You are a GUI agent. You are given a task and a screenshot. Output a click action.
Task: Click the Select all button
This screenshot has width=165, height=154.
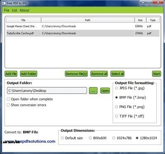tap(118, 74)
